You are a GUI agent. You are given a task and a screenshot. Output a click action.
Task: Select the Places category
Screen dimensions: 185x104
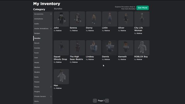43,87
